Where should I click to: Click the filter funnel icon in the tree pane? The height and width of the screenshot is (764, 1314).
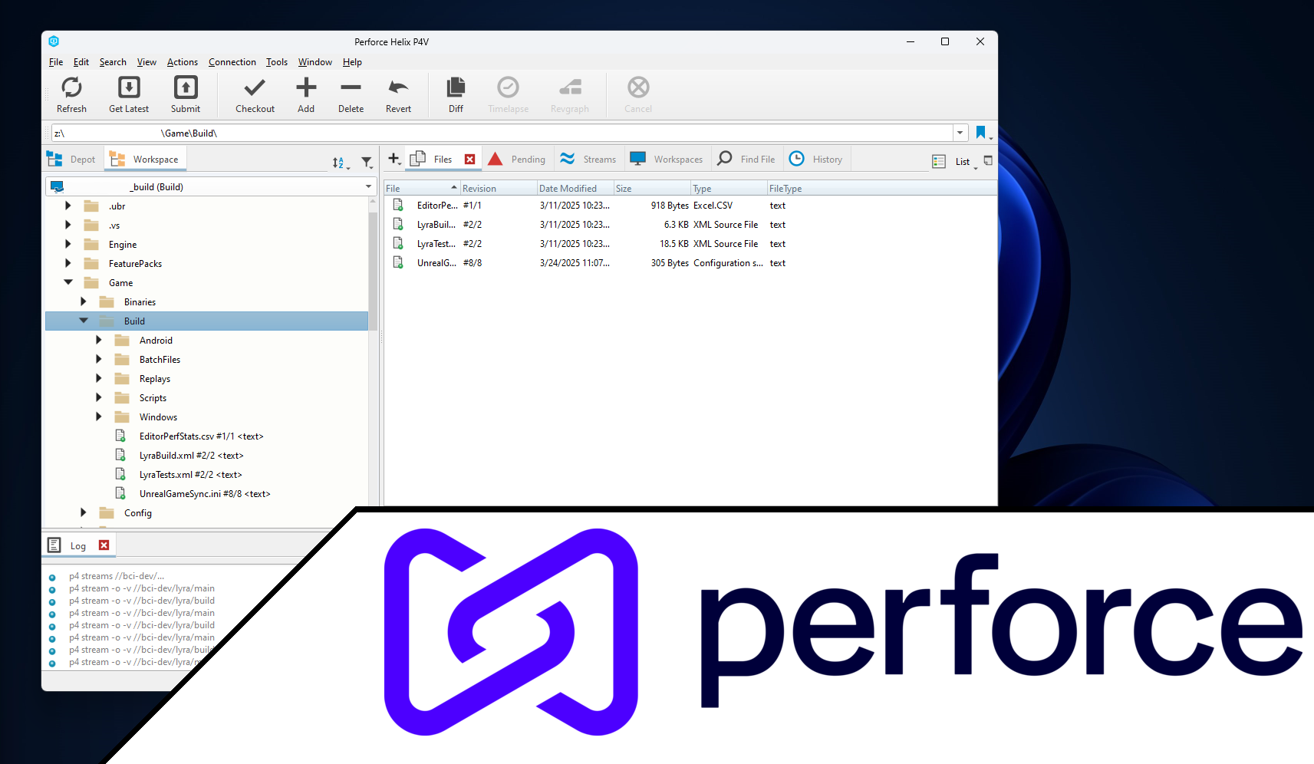367,162
